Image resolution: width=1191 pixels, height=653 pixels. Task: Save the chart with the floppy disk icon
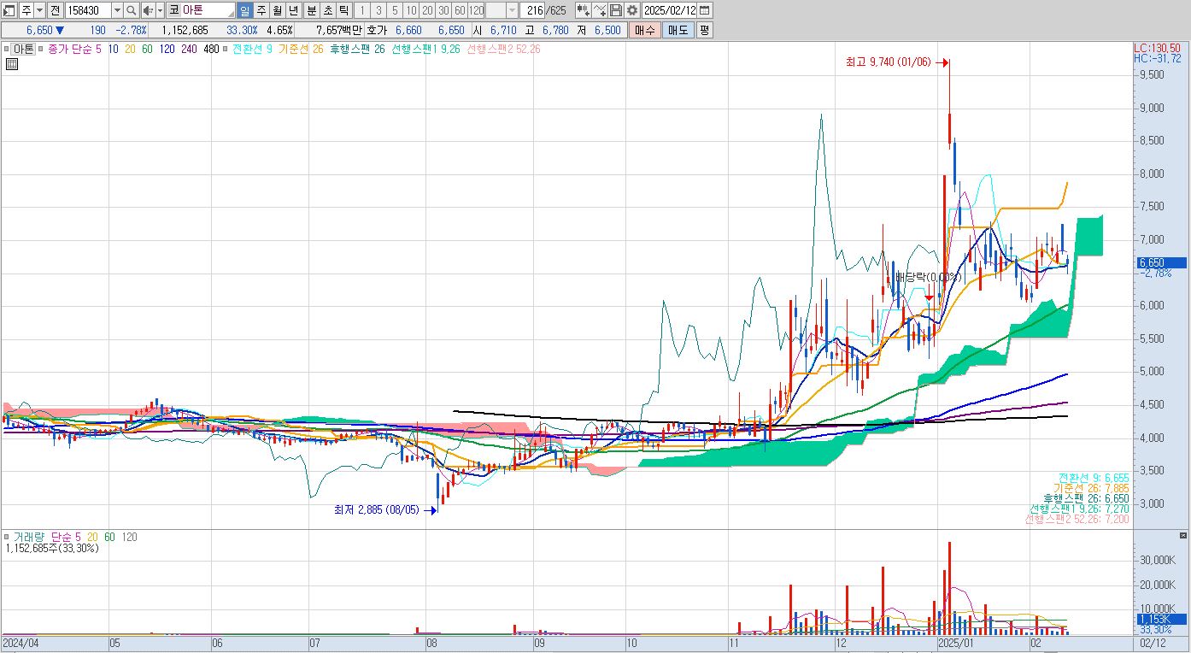click(x=616, y=10)
